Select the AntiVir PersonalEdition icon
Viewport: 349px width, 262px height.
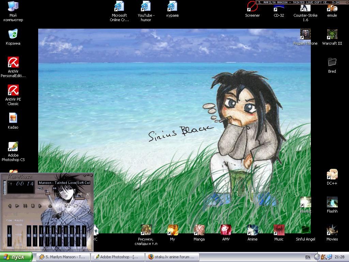click(13, 67)
